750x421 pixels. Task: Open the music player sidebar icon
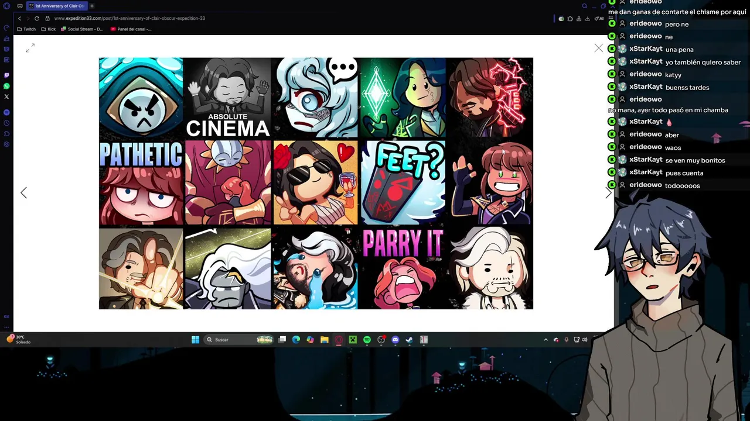coord(6,112)
